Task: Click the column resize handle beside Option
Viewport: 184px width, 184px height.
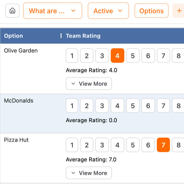Action: pyautogui.click(x=61, y=36)
